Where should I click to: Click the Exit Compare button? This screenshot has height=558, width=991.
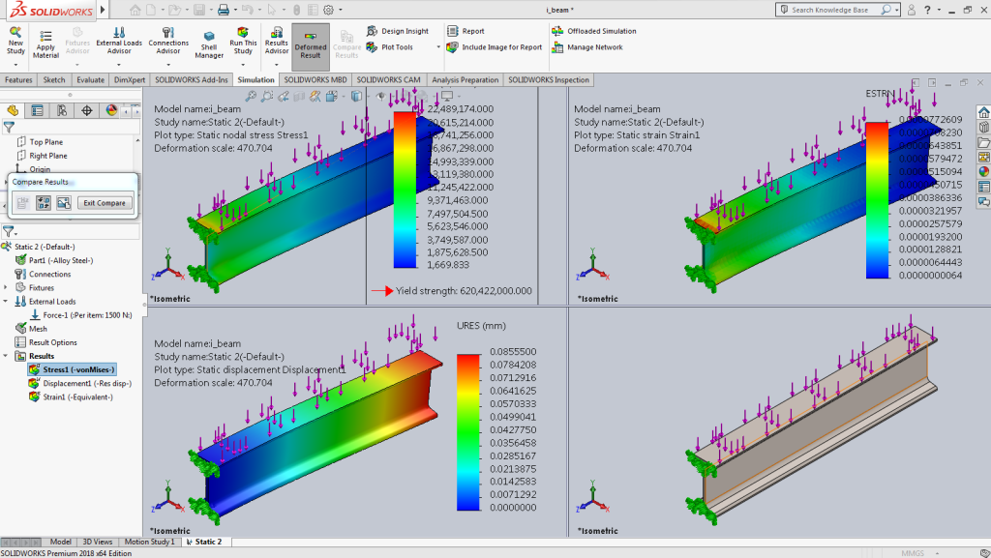tap(105, 202)
